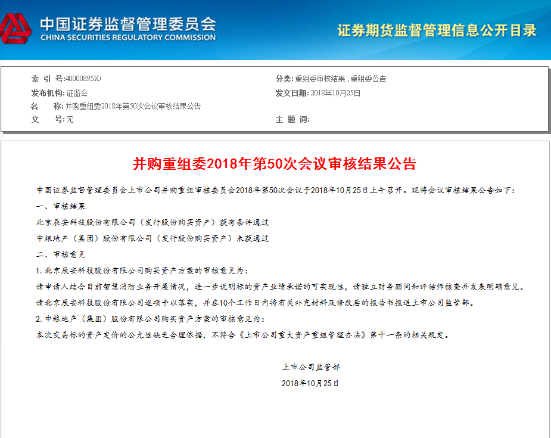
Task: Click the 一、审核结果 section heading
Action: [61, 206]
